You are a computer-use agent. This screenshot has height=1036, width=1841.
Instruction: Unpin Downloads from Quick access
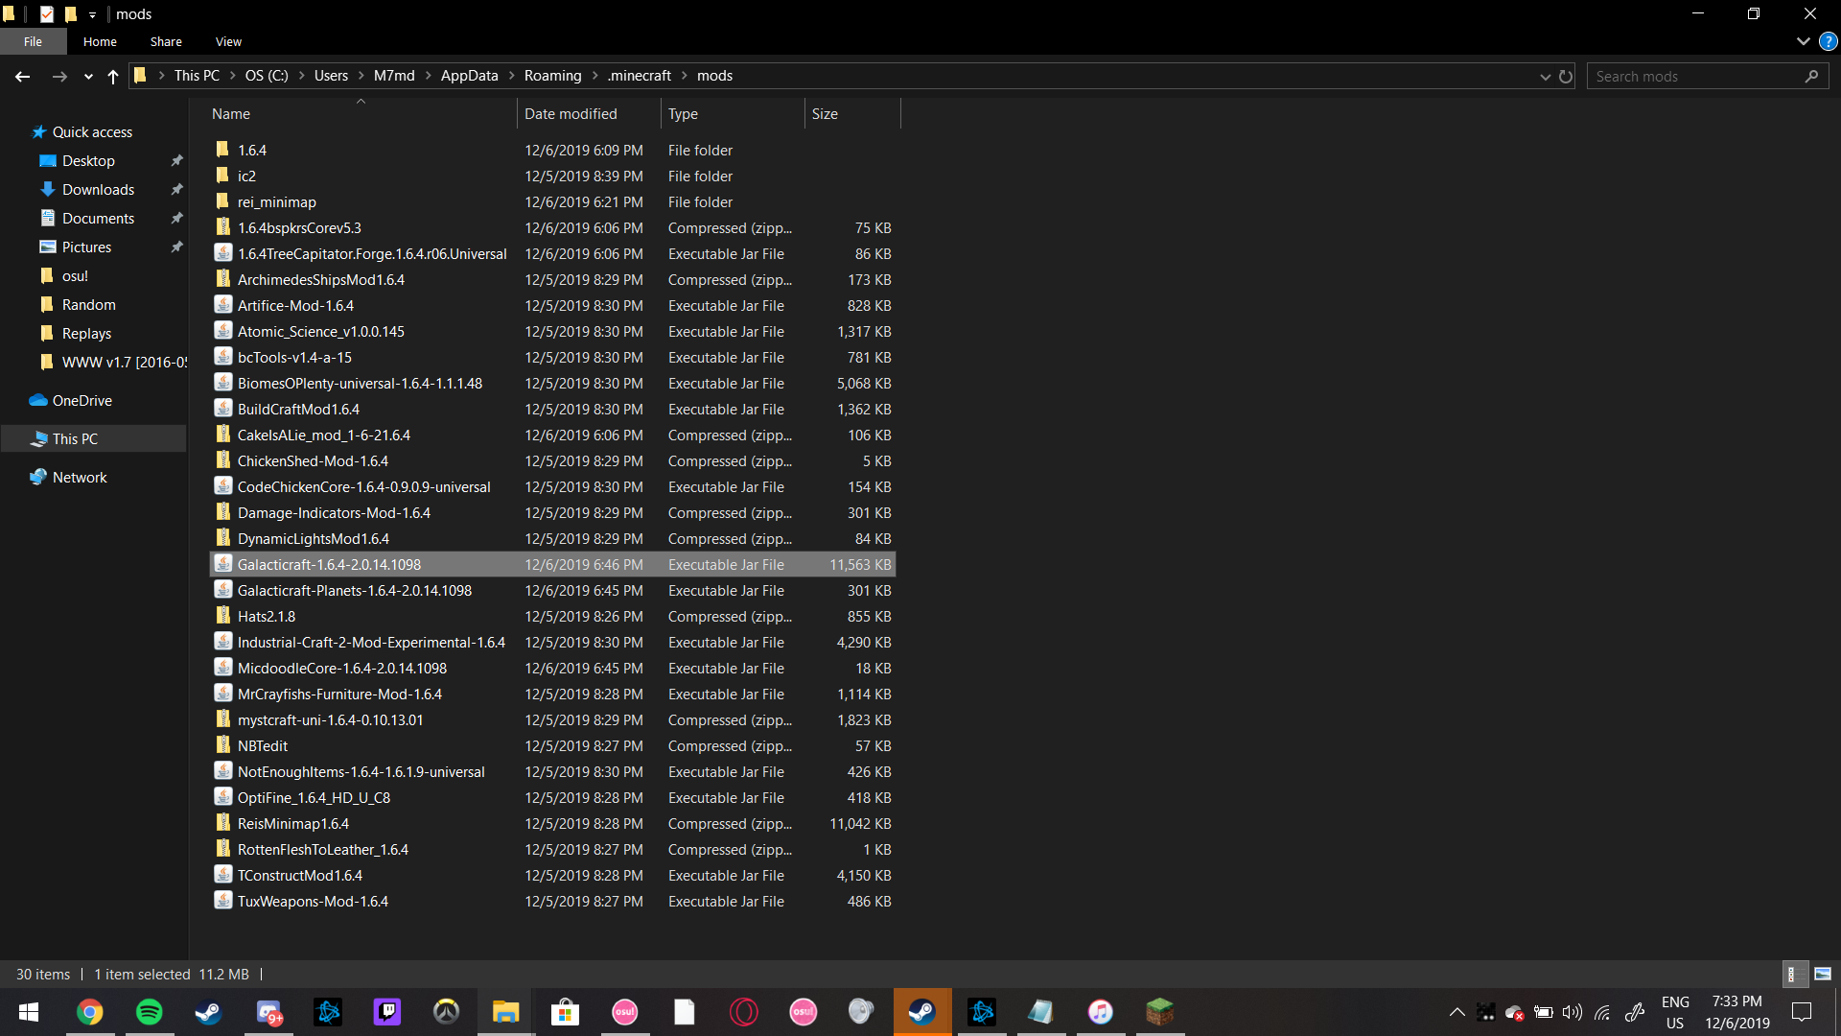point(177,189)
